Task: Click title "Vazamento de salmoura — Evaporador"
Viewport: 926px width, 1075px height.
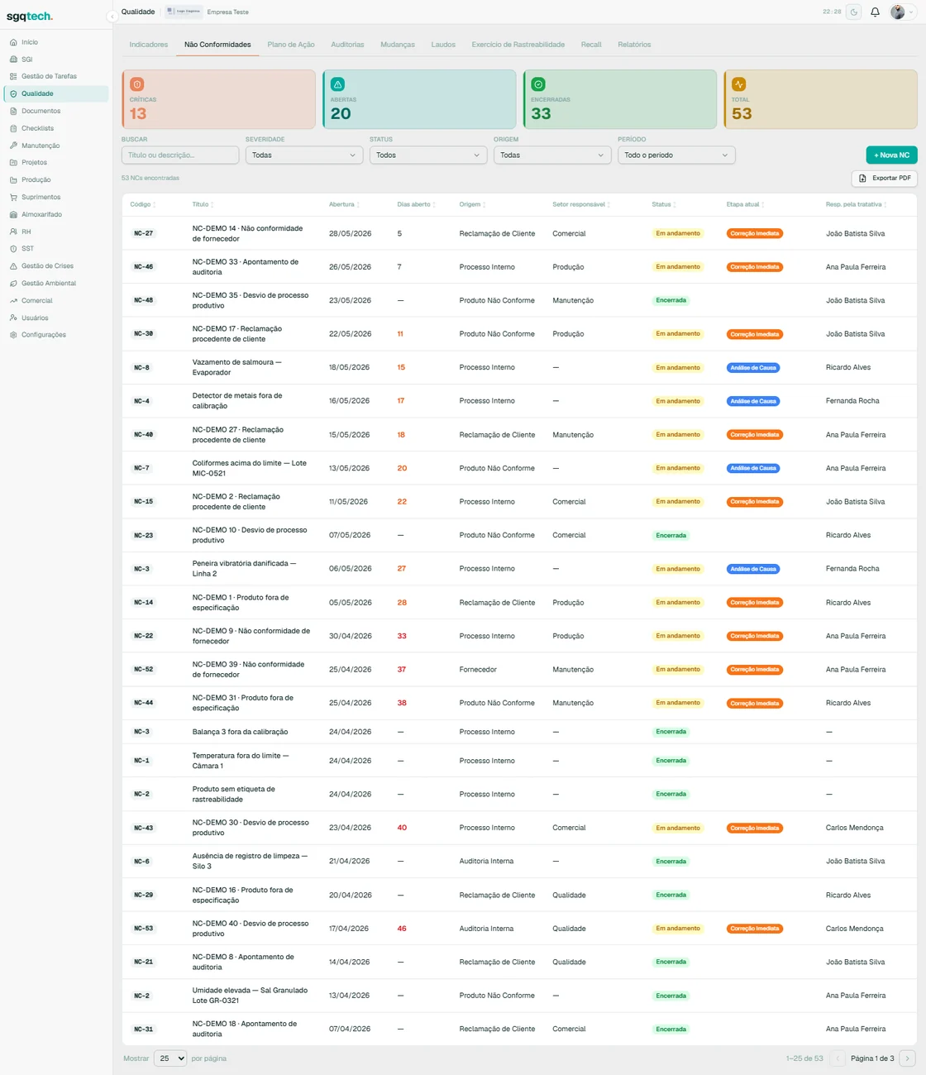Action: tap(237, 367)
